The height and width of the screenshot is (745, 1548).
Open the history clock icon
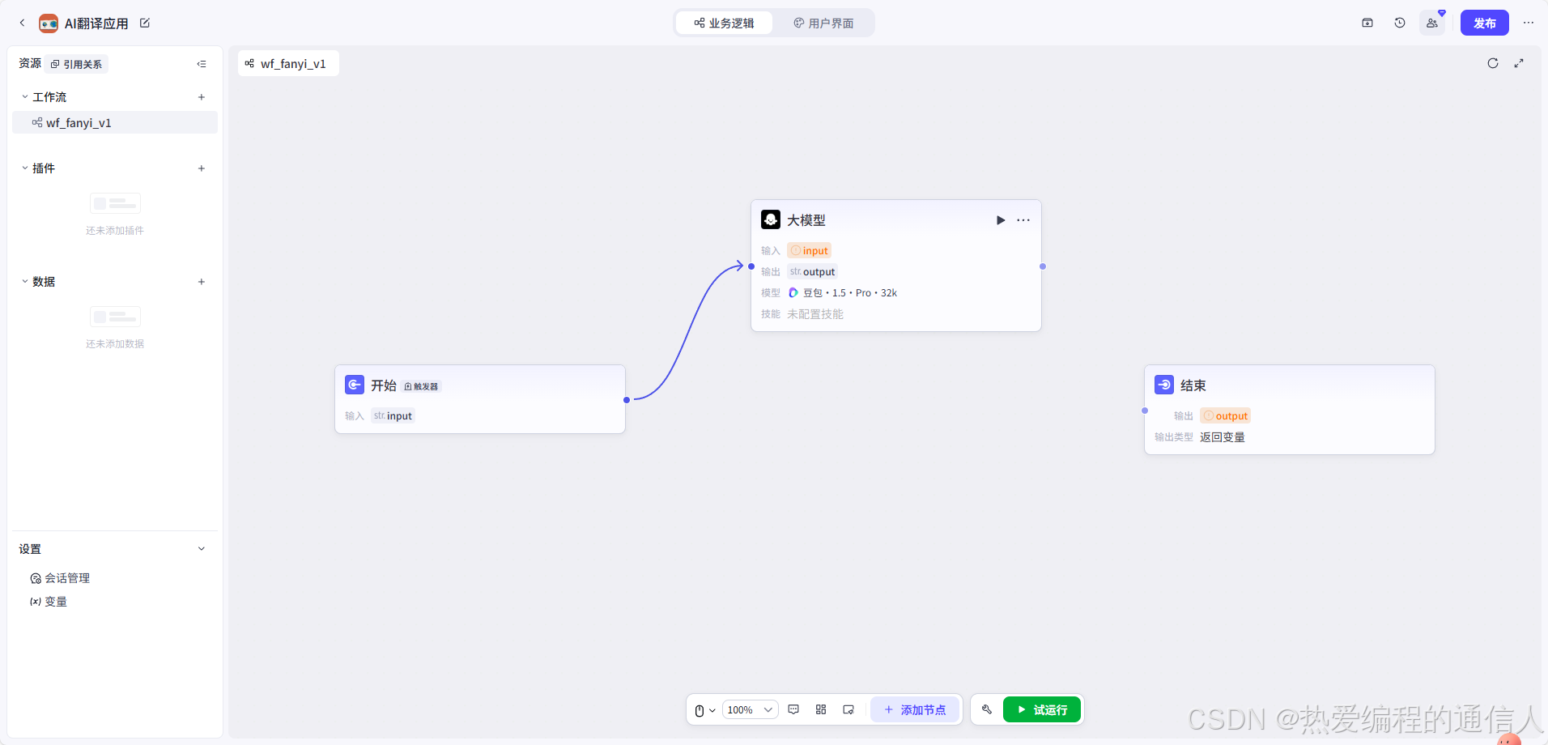[x=1400, y=23]
